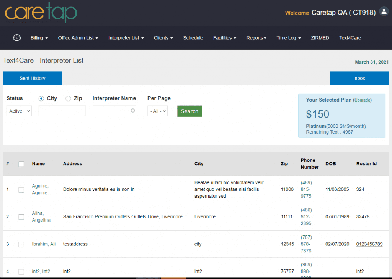Screen dimensions: 392x279
Task: Click the Caretap logo
Action: (41, 13)
